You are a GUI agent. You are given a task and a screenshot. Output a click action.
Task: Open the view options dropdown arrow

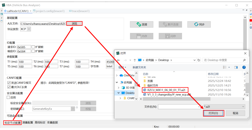229,67
